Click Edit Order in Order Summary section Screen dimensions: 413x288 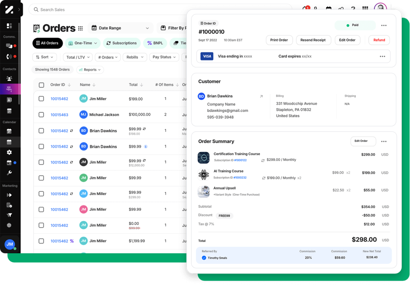pyautogui.click(x=363, y=141)
